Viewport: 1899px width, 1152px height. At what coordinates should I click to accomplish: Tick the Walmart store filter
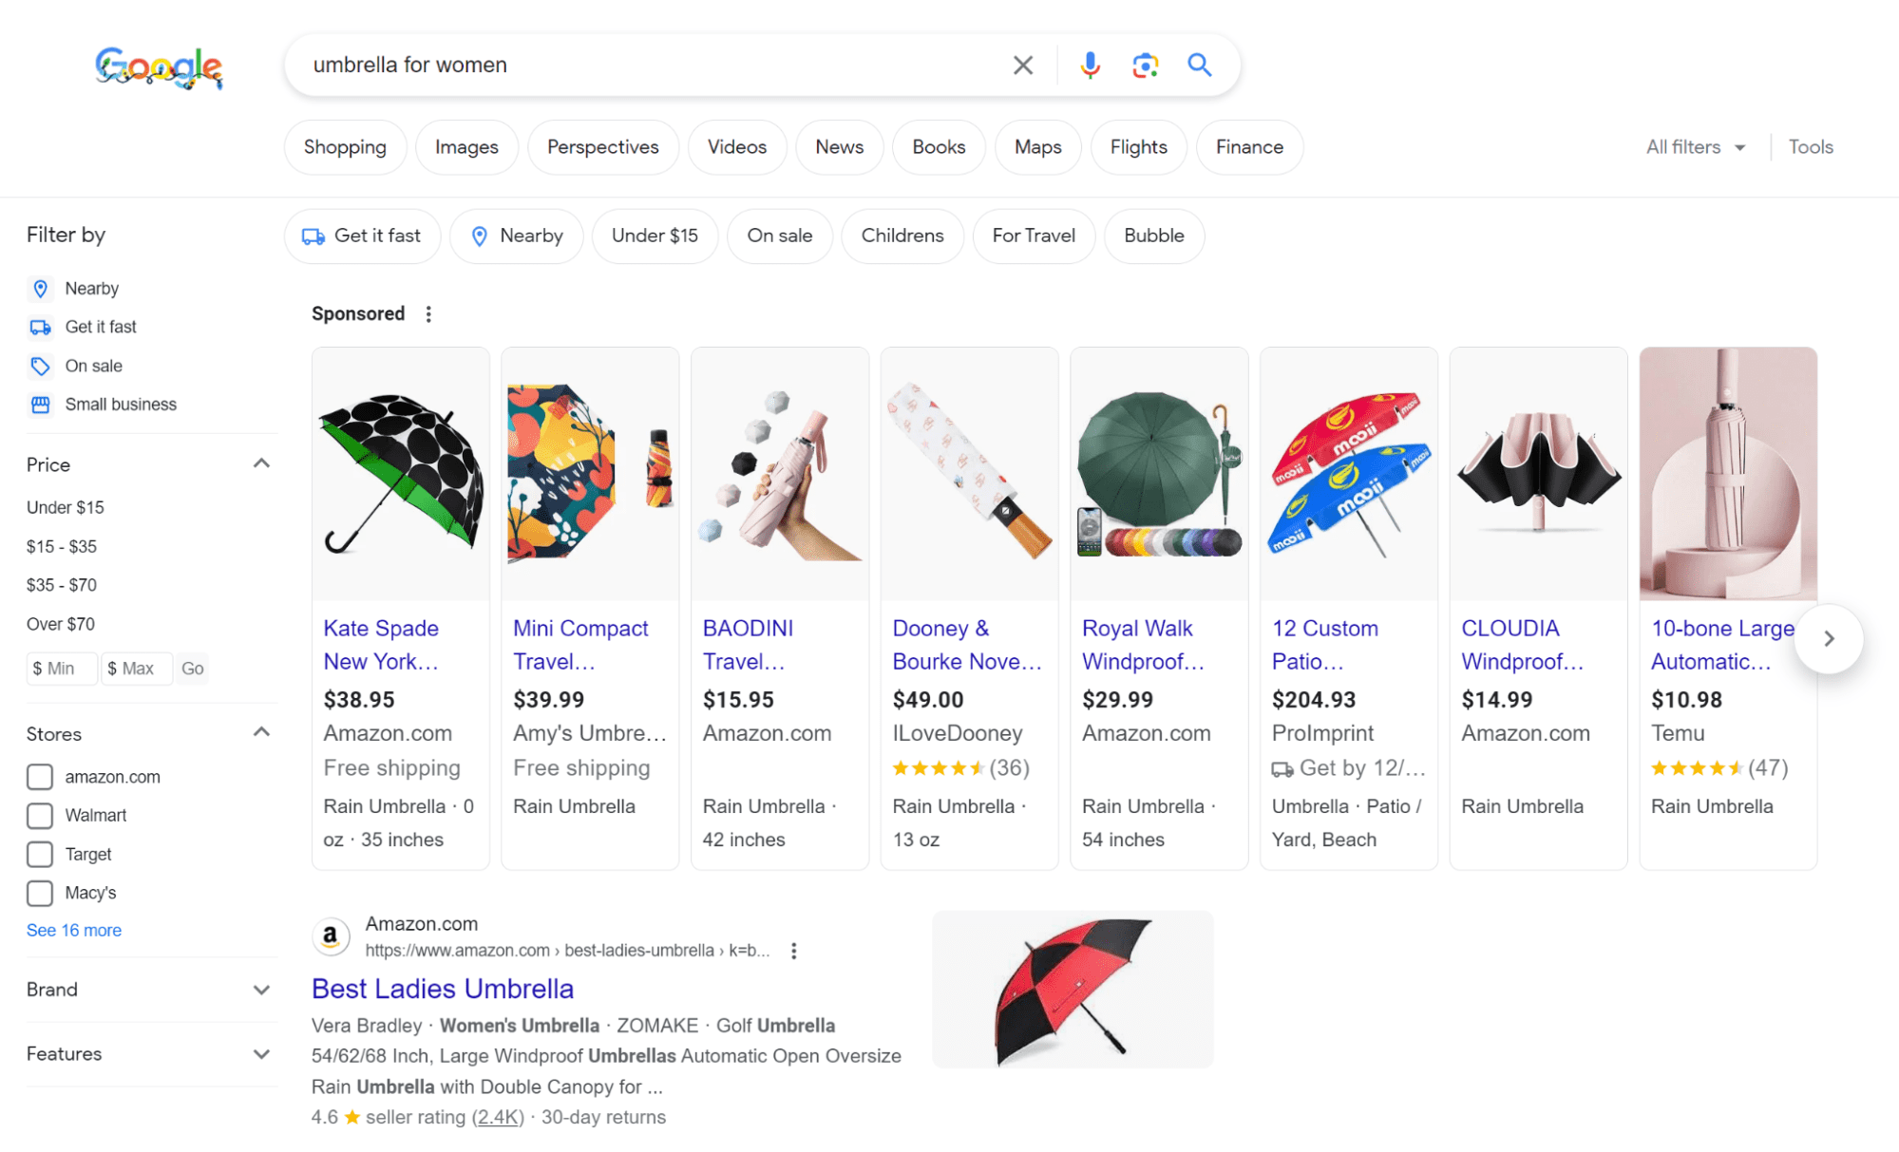tap(40, 816)
